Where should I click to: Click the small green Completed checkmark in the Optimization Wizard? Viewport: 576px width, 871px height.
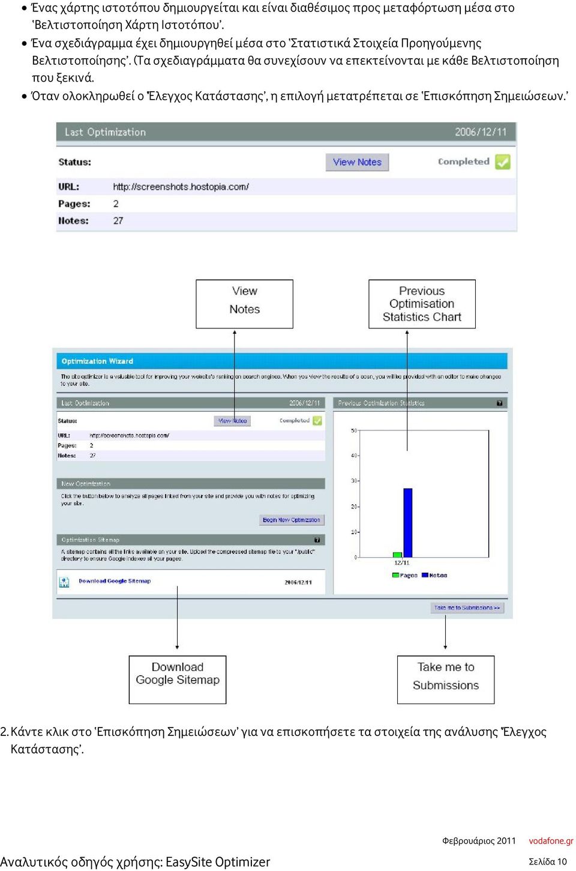(317, 421)
